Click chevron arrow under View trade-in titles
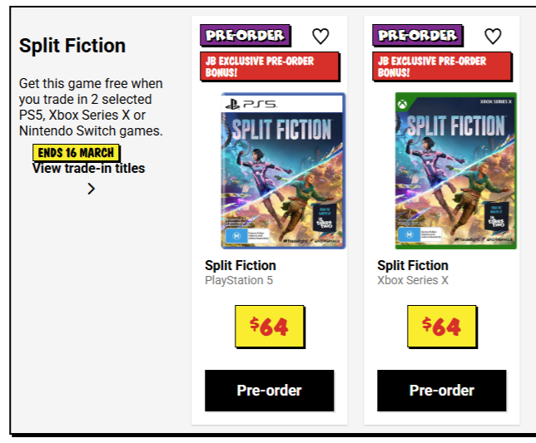Screen dimensions: 536x443 [91, 189]
